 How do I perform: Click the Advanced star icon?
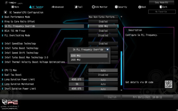click(x=53, y=7)
